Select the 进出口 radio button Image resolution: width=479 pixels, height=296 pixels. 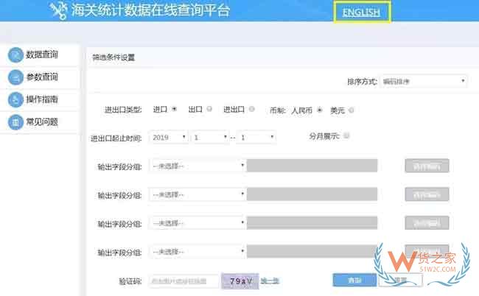252,109
